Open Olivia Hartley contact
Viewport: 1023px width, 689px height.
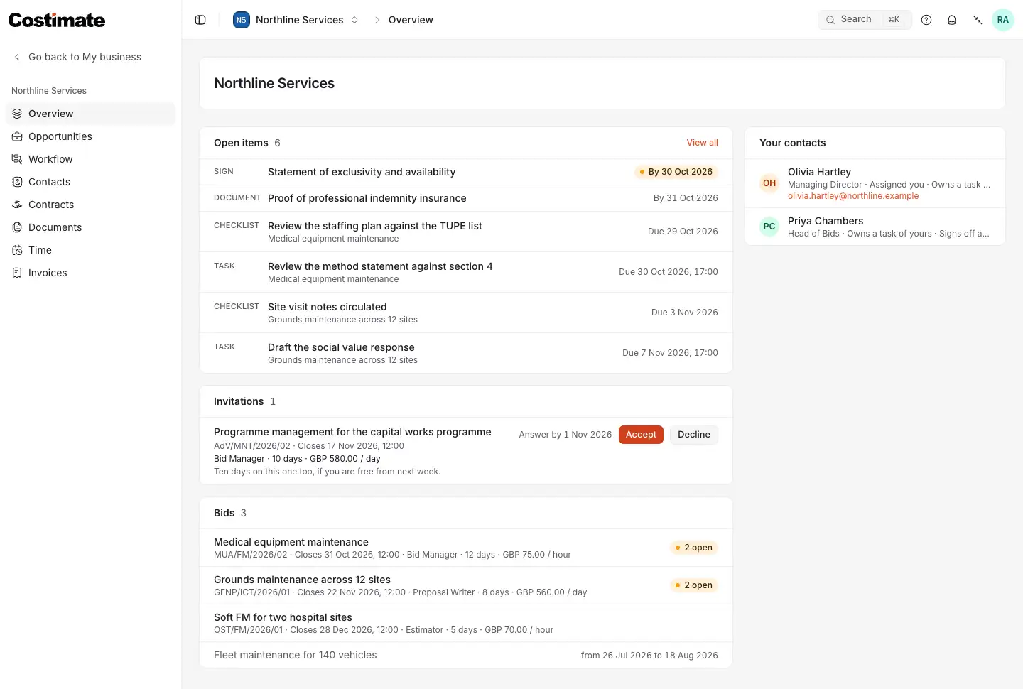point(875,183)
